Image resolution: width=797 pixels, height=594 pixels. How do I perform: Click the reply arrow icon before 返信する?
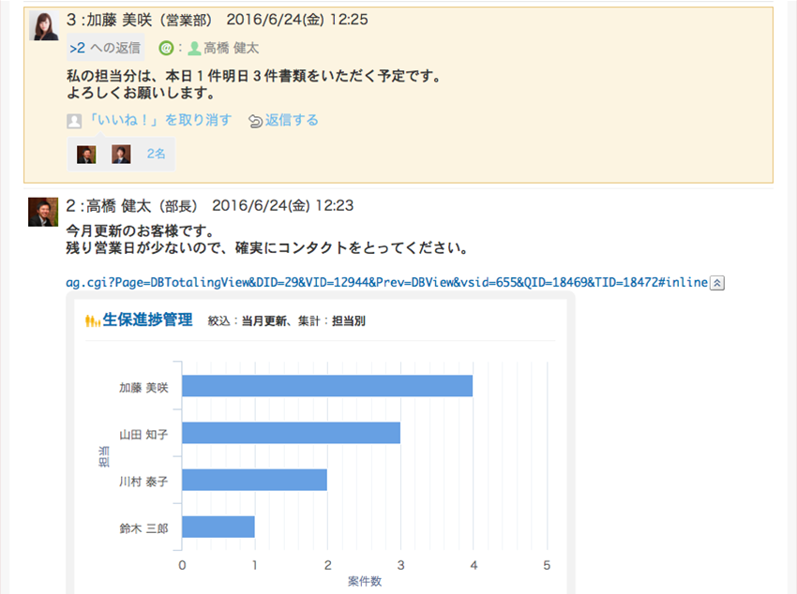254,121
